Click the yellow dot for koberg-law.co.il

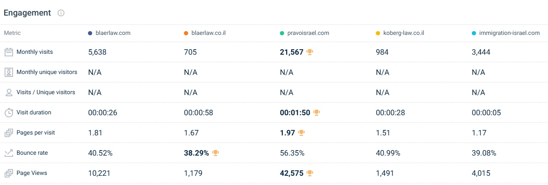click(x=378, y=33)
